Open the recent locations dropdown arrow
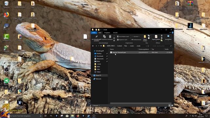The height and width of the screenshot is (118, 210). pos(99,46)
